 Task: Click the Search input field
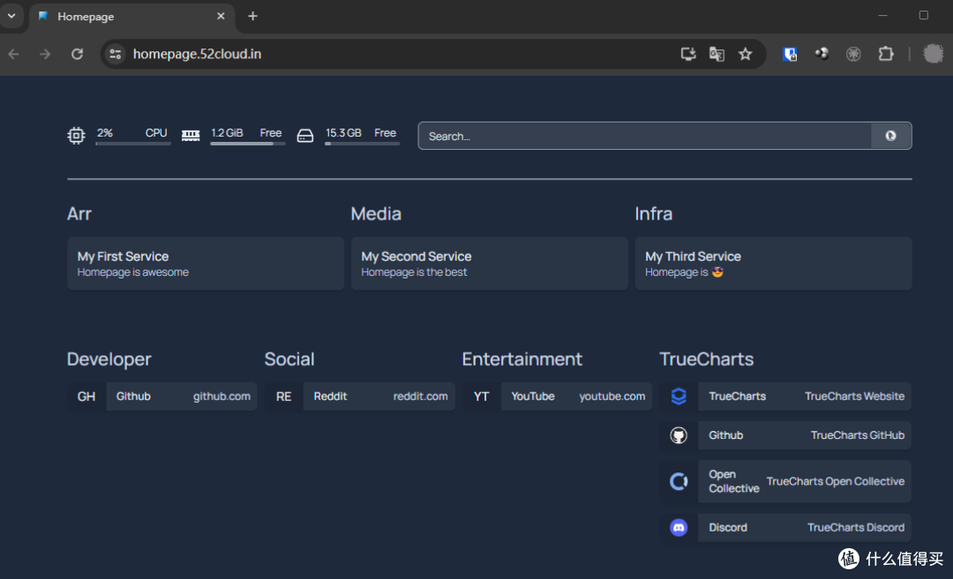pos(645,136)
